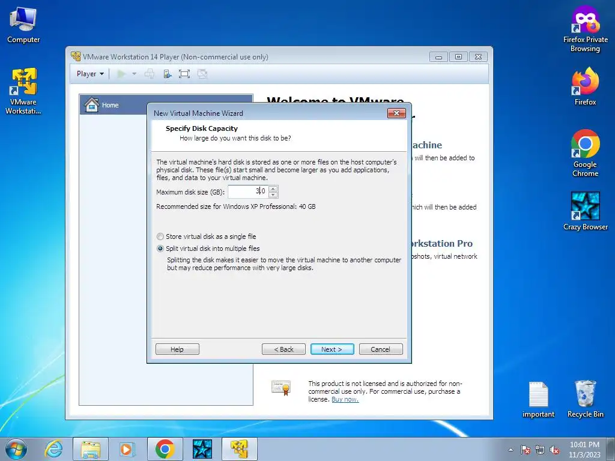
Task: Open Windows Explorer from the taskbar
Action: tap(91, 449)
